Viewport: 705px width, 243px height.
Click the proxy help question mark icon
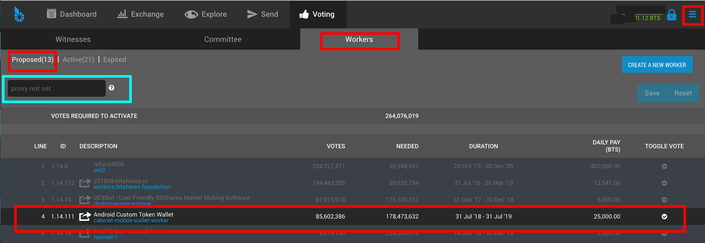pyautogui.click(x=111, y=88)
